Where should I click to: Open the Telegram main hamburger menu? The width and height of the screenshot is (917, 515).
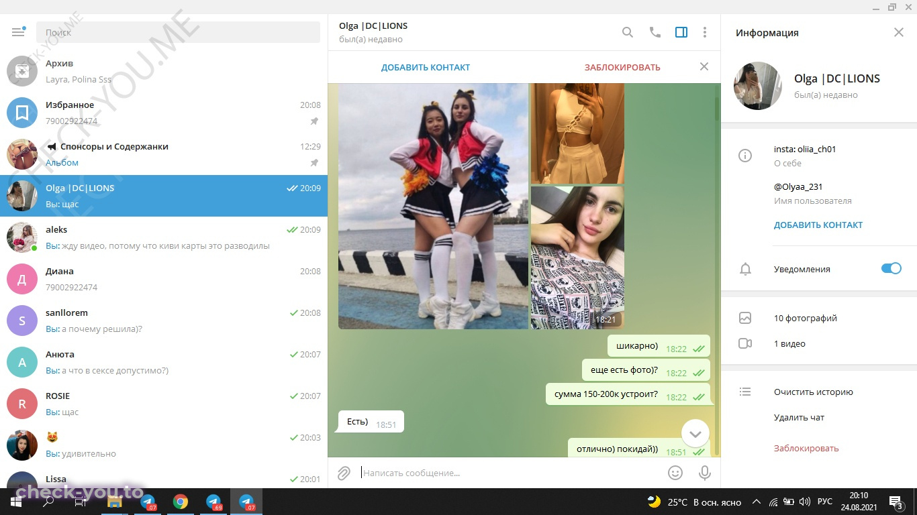pos(19,32)
